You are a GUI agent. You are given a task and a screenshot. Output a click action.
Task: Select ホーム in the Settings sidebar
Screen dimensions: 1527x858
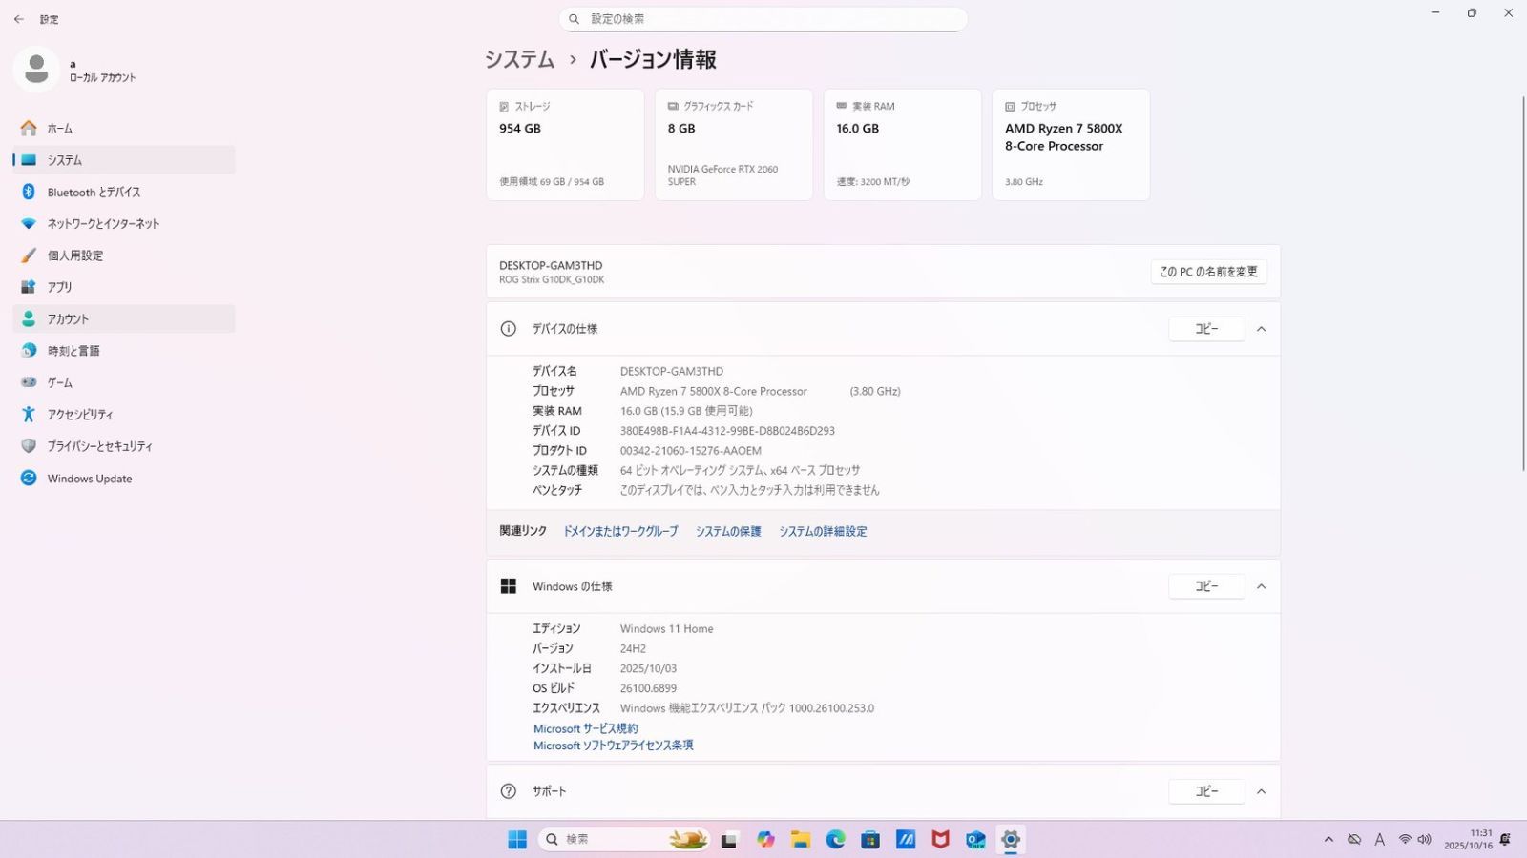click(x=61, y=128)
